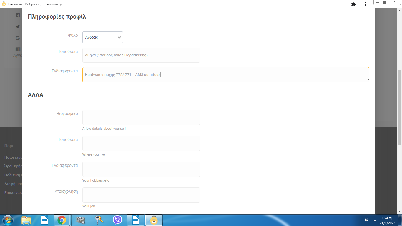Screen dimensions: 402x226
Task: Click the empty Βιογραφικό field
Action: click(141, 117)
